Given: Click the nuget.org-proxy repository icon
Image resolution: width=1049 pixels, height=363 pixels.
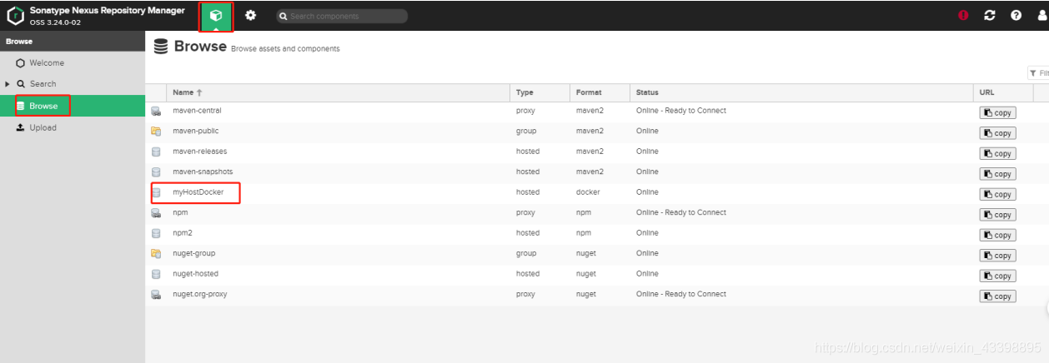Looking at the screenshot, I should 156,295.
